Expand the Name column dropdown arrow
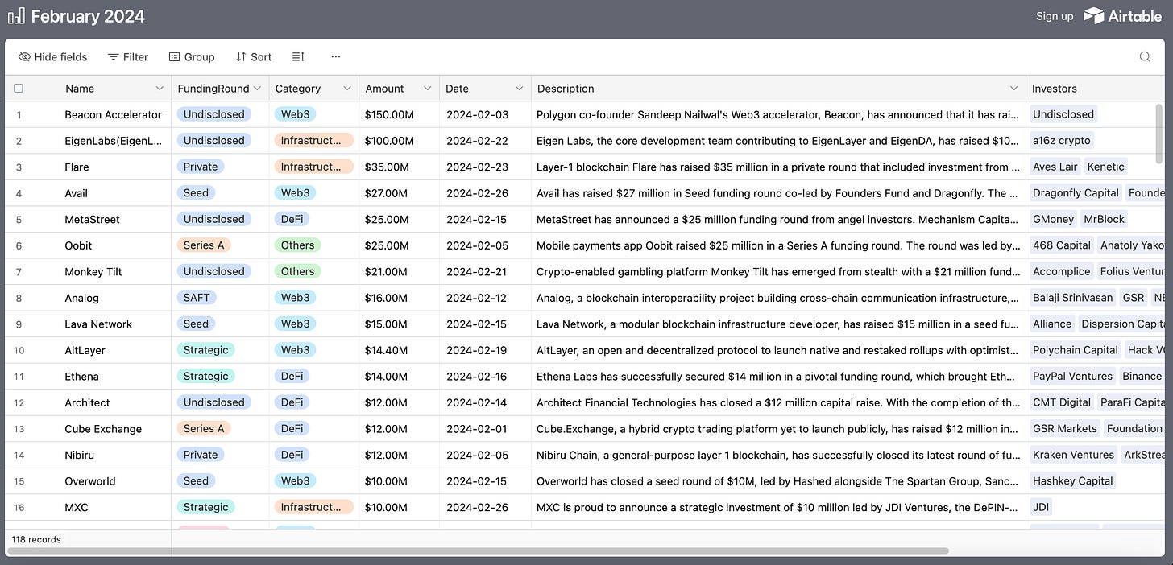 coord(159,89)
